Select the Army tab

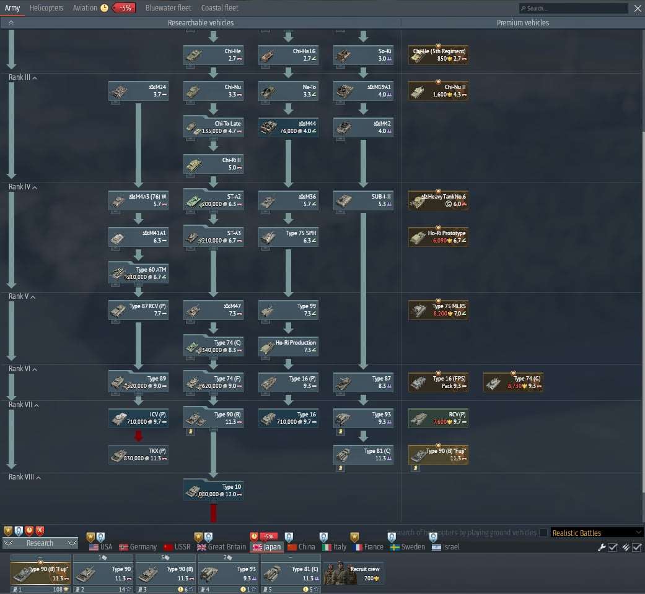12,8
